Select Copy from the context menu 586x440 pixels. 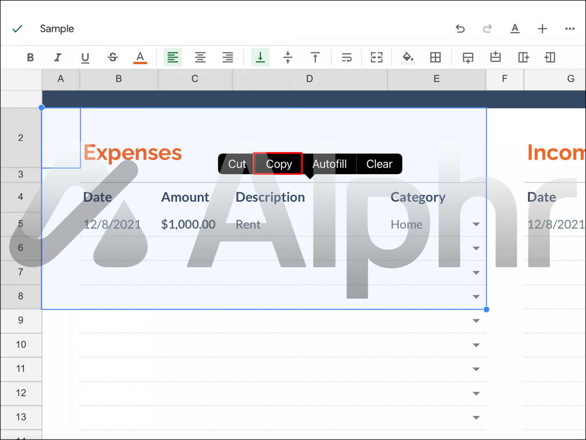(x=278, y=163)
